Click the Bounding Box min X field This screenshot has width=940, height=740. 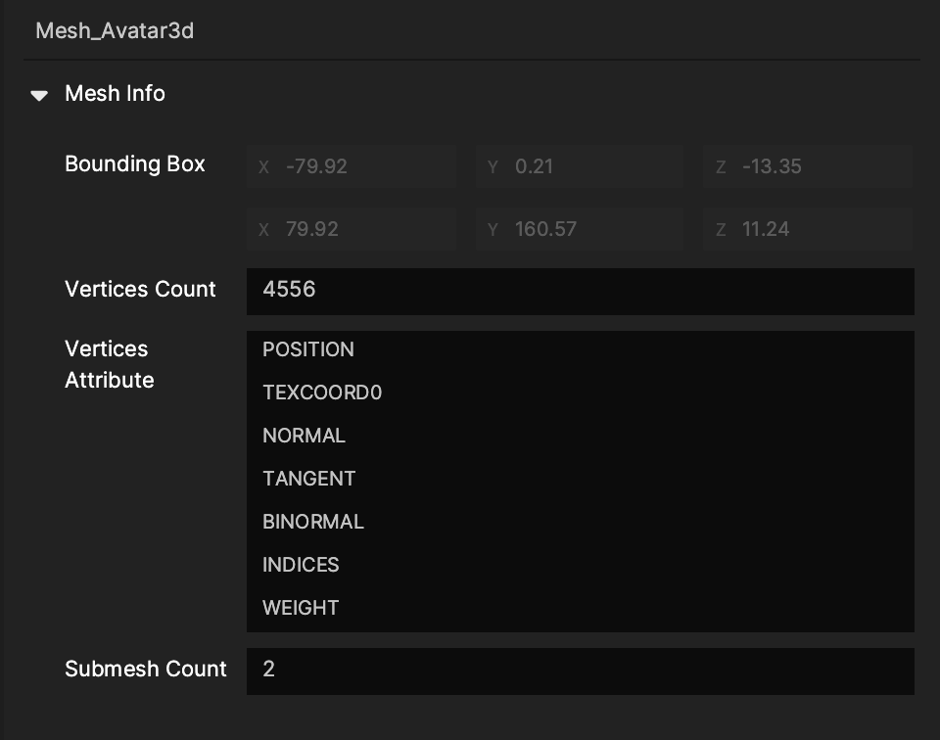point(352,166)
